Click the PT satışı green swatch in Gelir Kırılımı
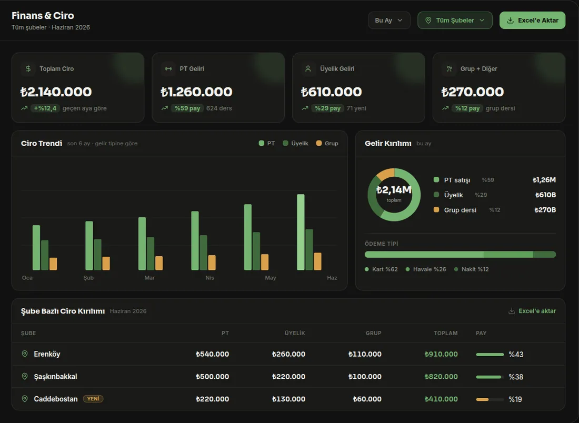The height and width of the screenshot is (423, 579). click(x=436, y=180)
